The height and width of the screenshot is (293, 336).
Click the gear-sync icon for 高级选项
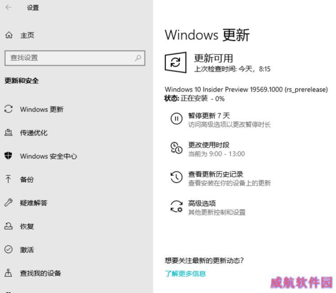coord(177,206)
